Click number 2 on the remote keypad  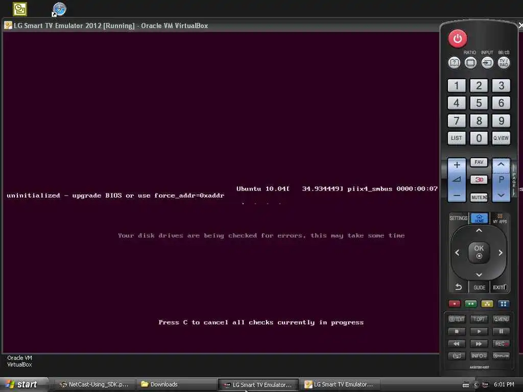pyautogui.click(x=479, y=86)
